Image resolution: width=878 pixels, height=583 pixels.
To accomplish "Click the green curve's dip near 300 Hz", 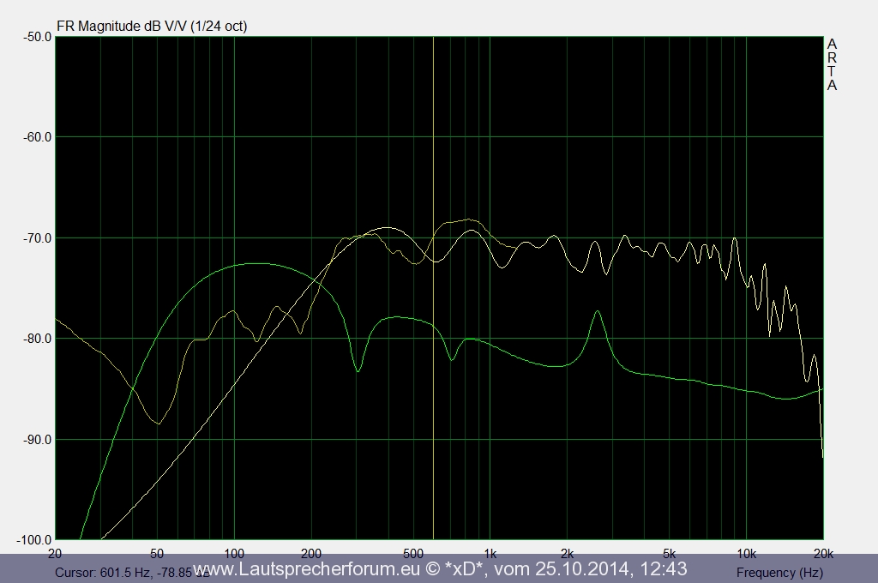I will click(x=358, y=370).
